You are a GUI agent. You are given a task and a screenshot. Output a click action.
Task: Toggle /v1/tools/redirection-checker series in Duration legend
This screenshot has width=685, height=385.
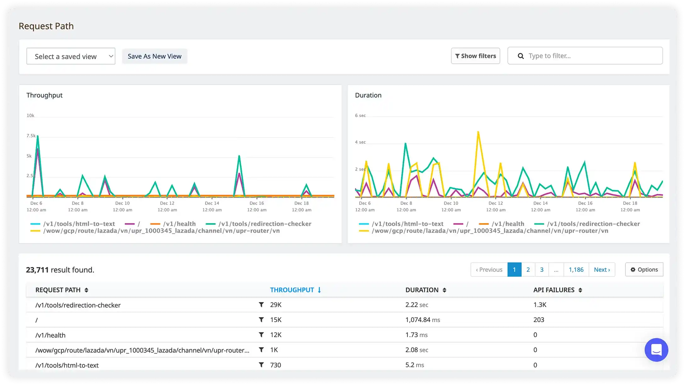point(593,224)
